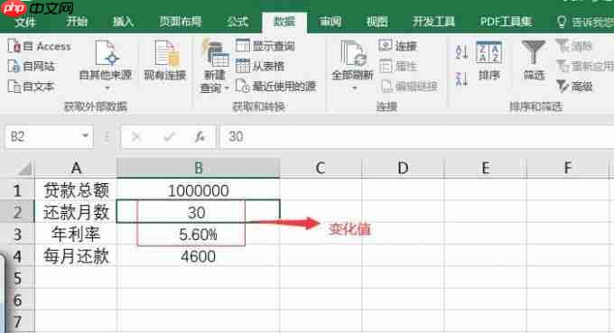Switch to the 页面布局 tab
Viewport: 614px width, 333px height.
click(x=180, y=22)
